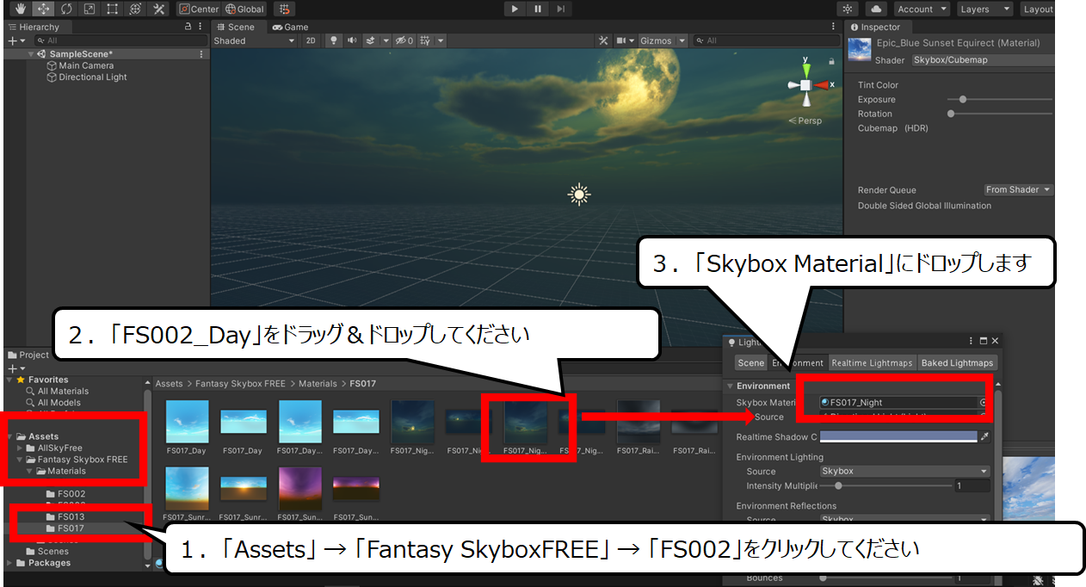Image resolution: width=1086 pixels, height=587 pixels.
Task: Open the Hierarchy create plus dropdown
Action: [x=15, y=40]
